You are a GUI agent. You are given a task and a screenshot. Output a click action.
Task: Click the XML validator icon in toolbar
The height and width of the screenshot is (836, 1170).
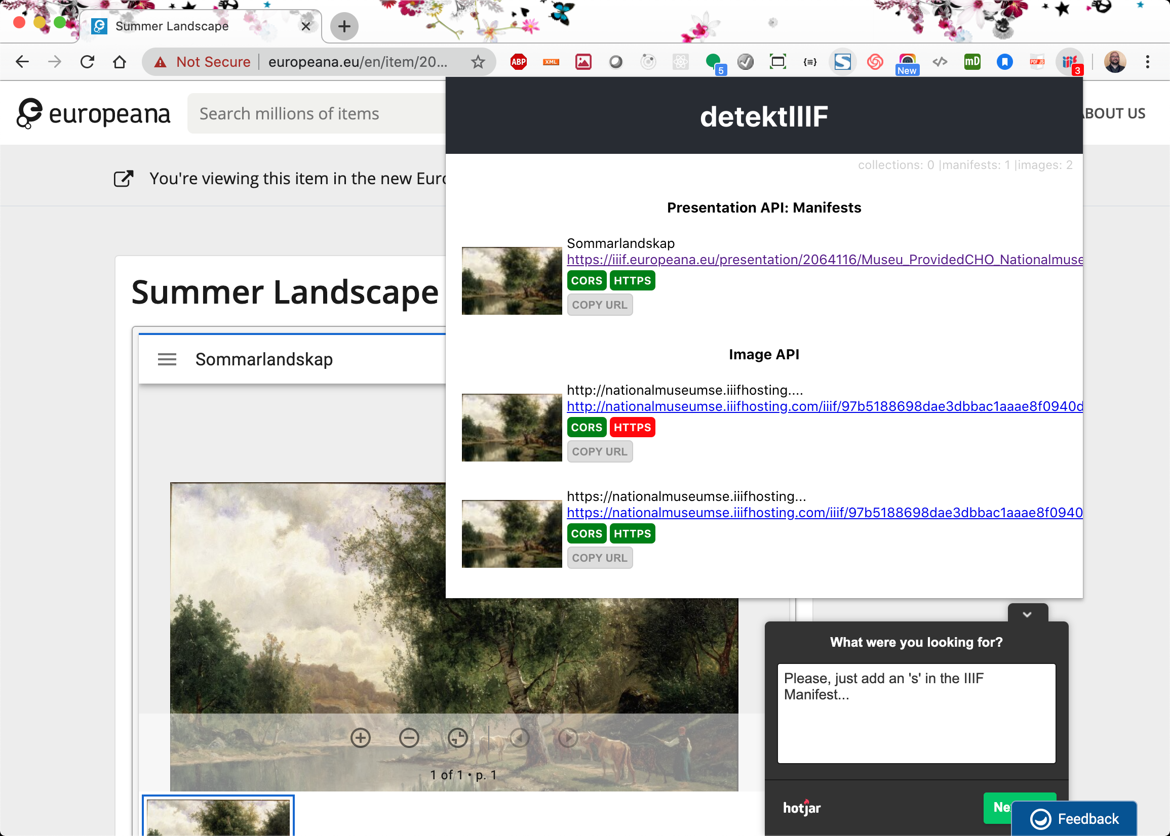[552, 62]
